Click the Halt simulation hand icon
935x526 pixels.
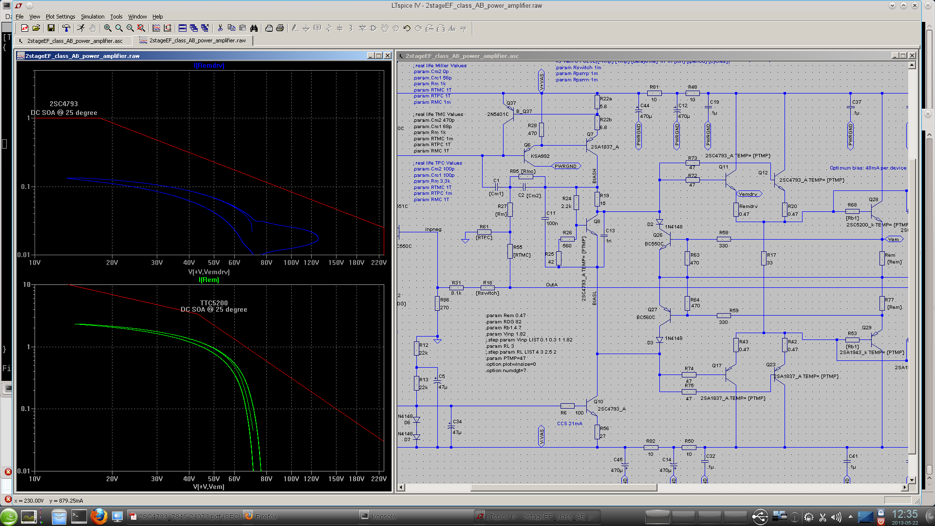tap(93, 28)
